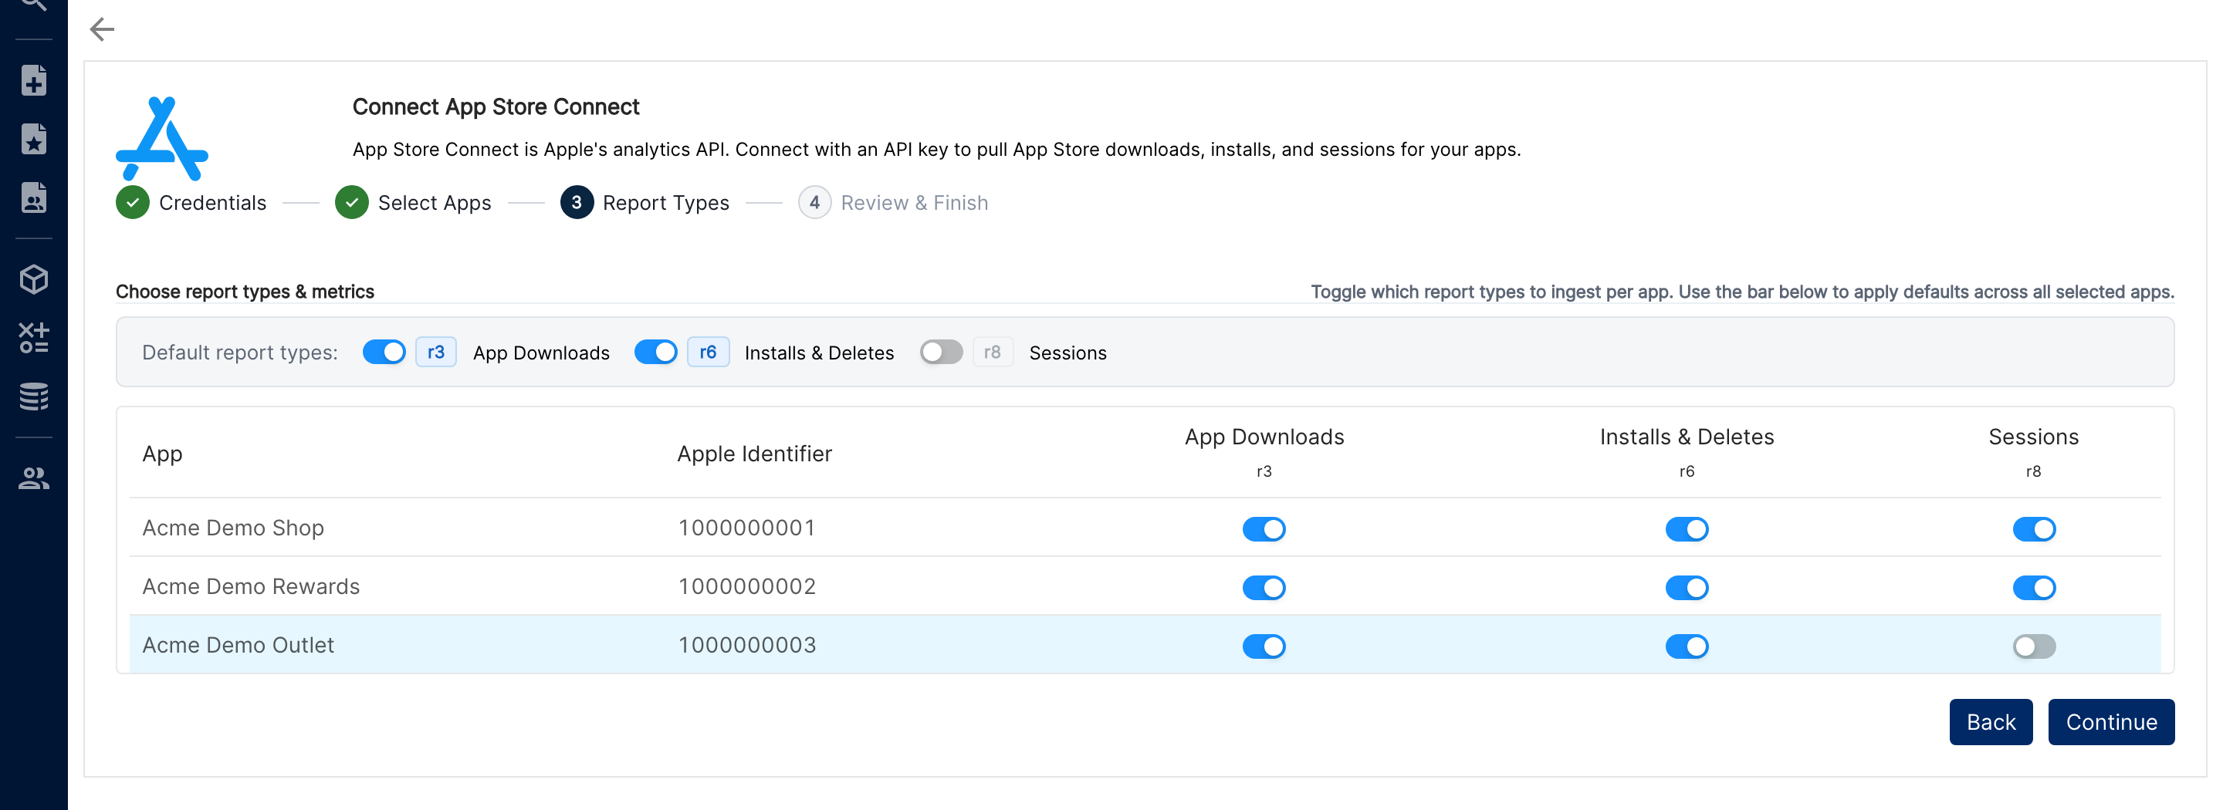Click Acme Demo Shop app name
Viewport: 2223px width, 810px height.
[x=233, y=528]
